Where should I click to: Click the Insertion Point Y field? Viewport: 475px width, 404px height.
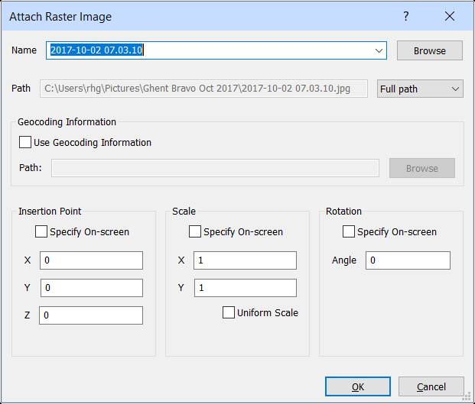(x=90, y=288)
